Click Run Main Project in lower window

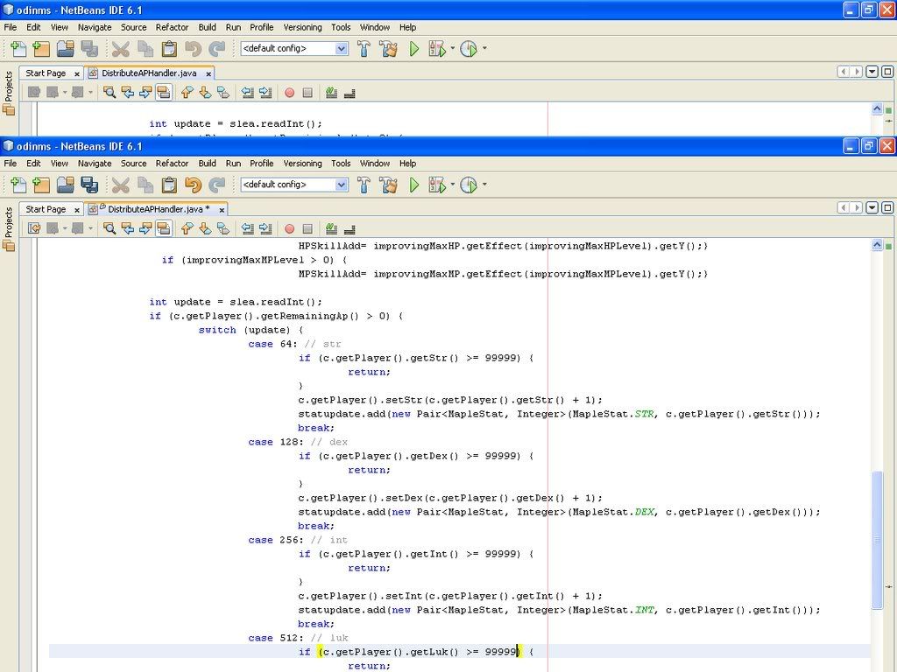(x=414, y=185)
